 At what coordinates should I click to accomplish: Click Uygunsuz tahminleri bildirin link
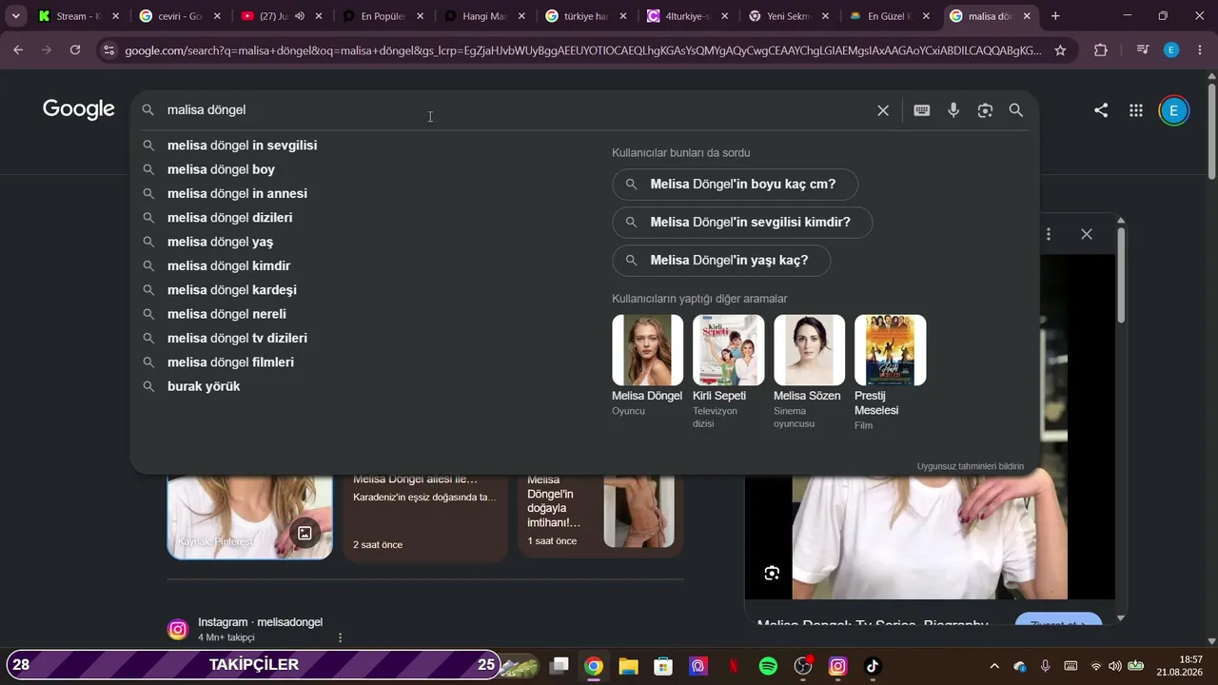tap(971, 466)
